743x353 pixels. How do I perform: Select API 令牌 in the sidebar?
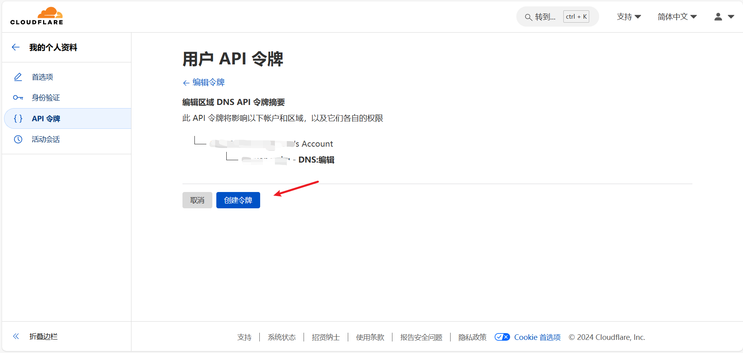(67, 118)
